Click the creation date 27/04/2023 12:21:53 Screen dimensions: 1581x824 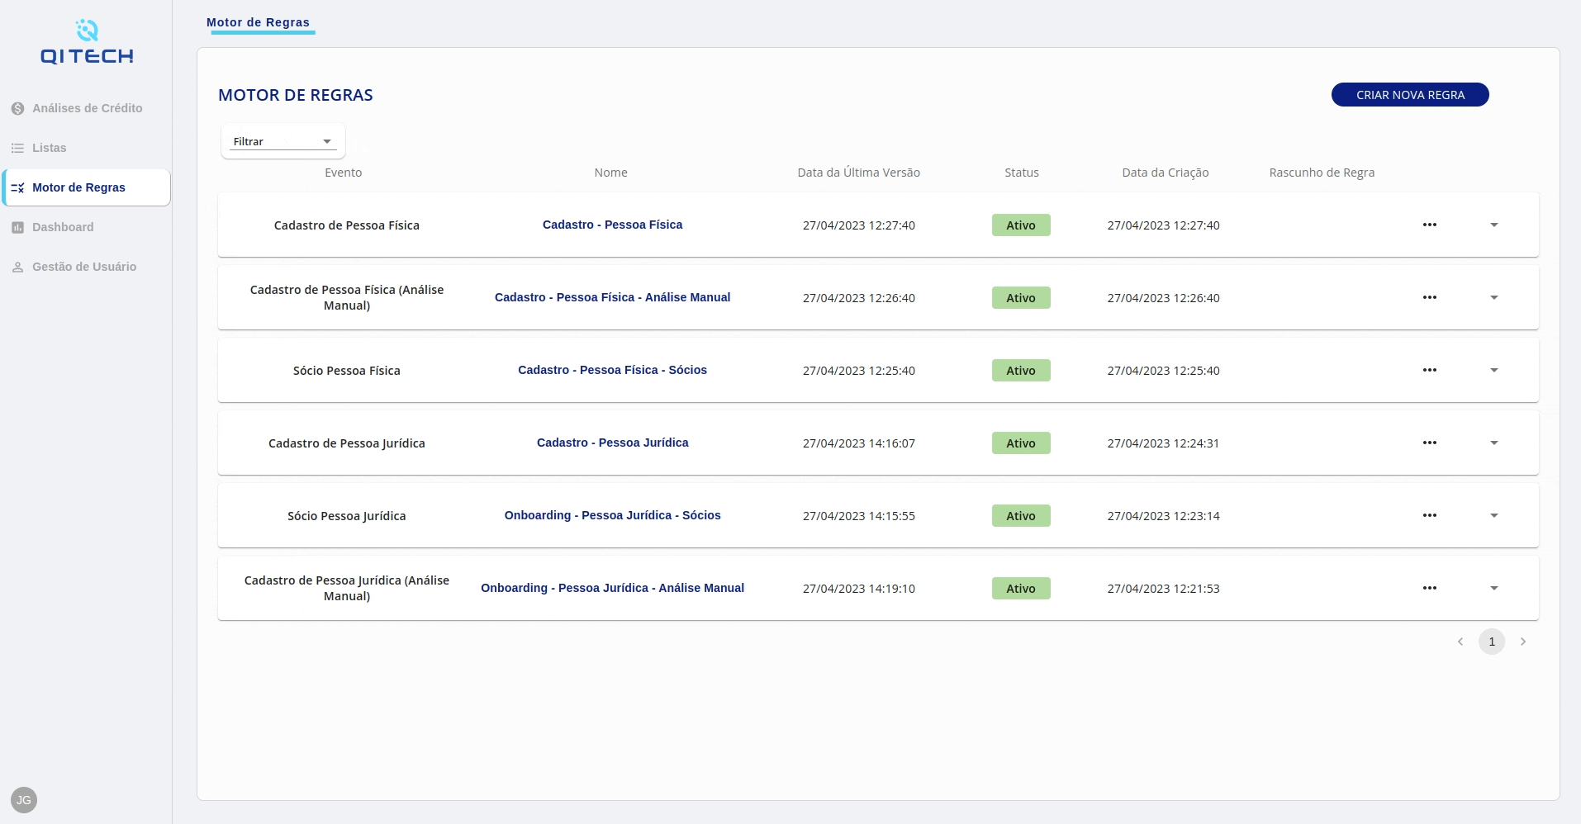1164,589
